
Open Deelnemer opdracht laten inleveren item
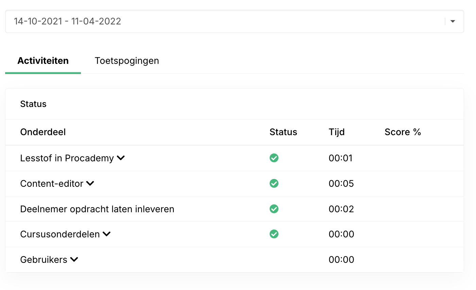click(x=97, y=209)
